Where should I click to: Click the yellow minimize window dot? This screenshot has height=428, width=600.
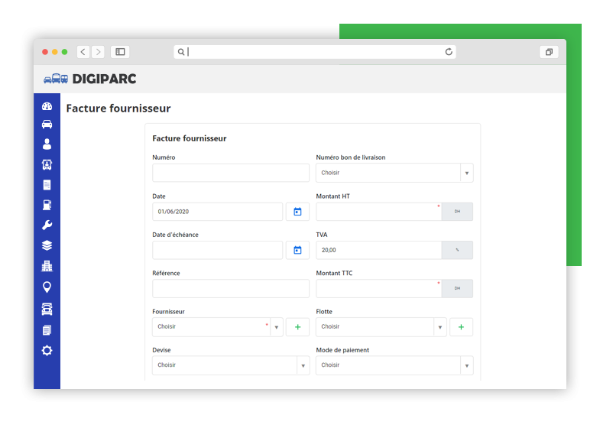55,52
